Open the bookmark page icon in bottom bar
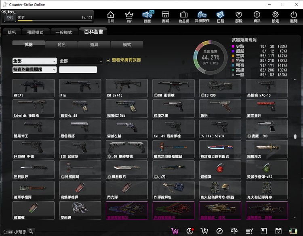This screenshot has height=236, width=303. (263, 231)
